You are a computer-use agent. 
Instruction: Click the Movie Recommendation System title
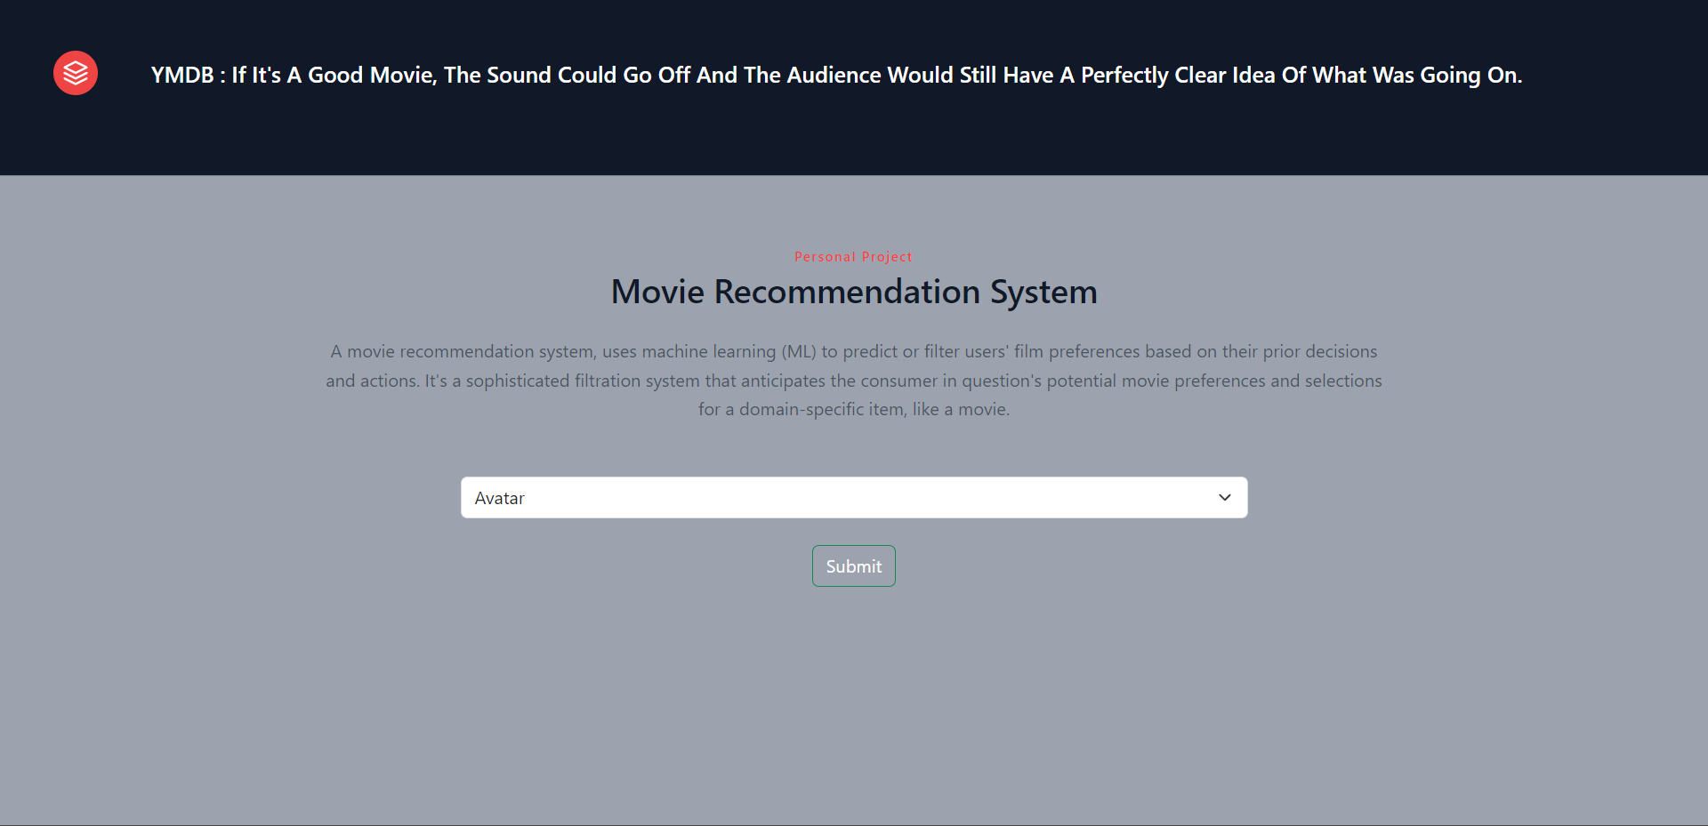(853, 291)
